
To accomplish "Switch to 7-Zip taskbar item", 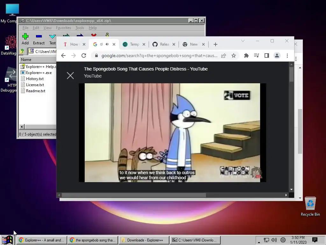I will 195,240.
